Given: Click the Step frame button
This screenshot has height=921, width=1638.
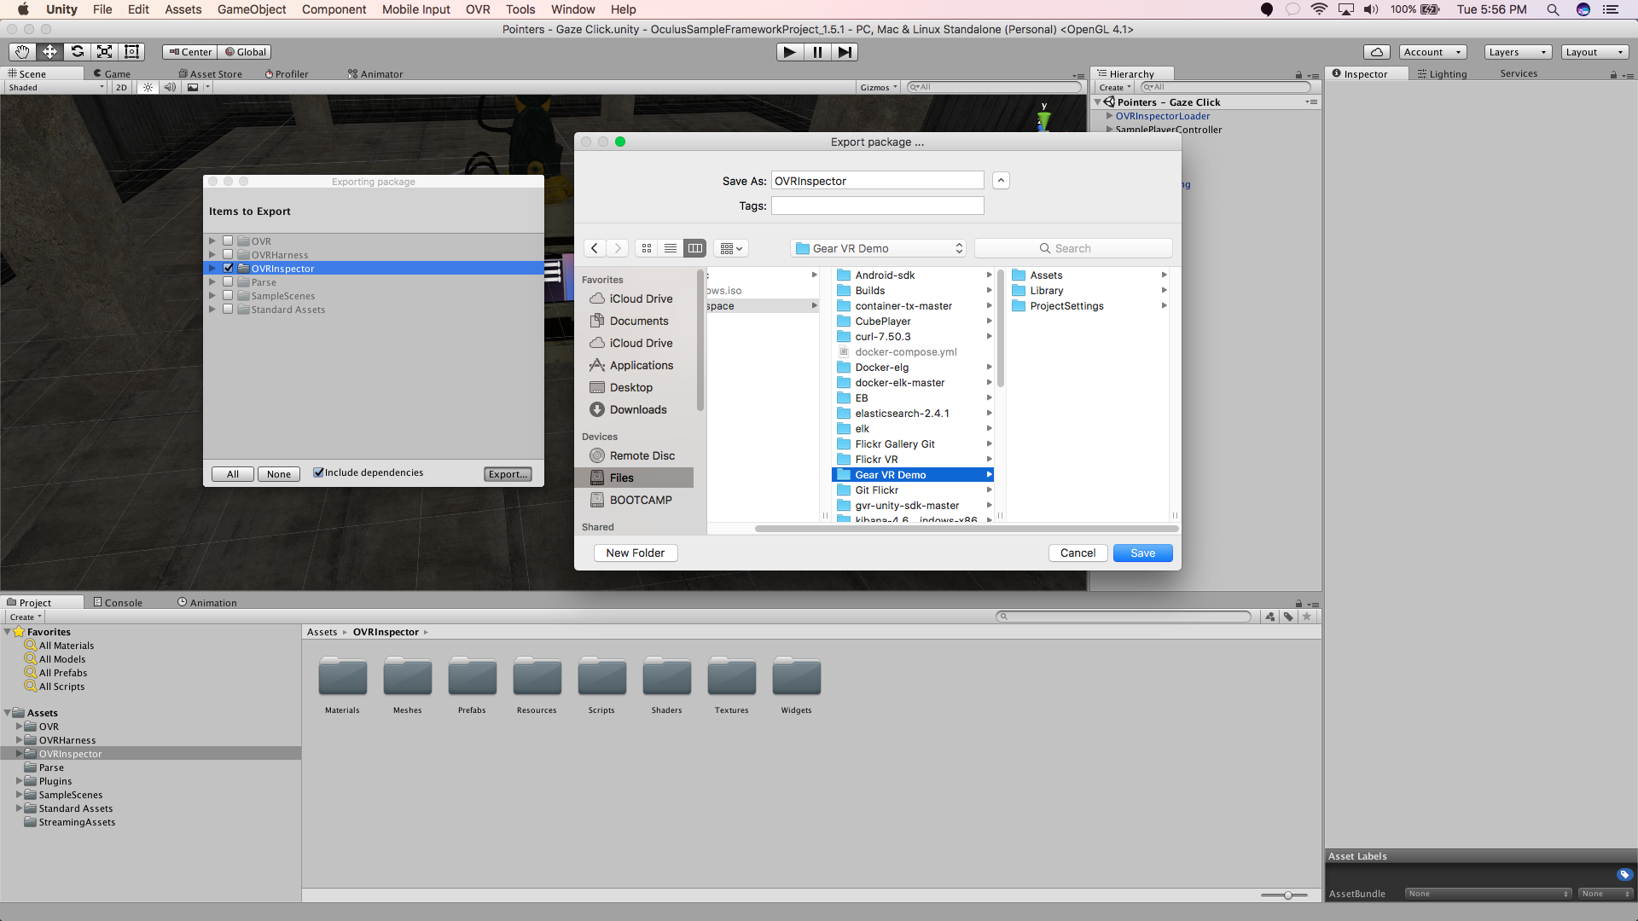Looking at the screenshot, I should point(845,52).
